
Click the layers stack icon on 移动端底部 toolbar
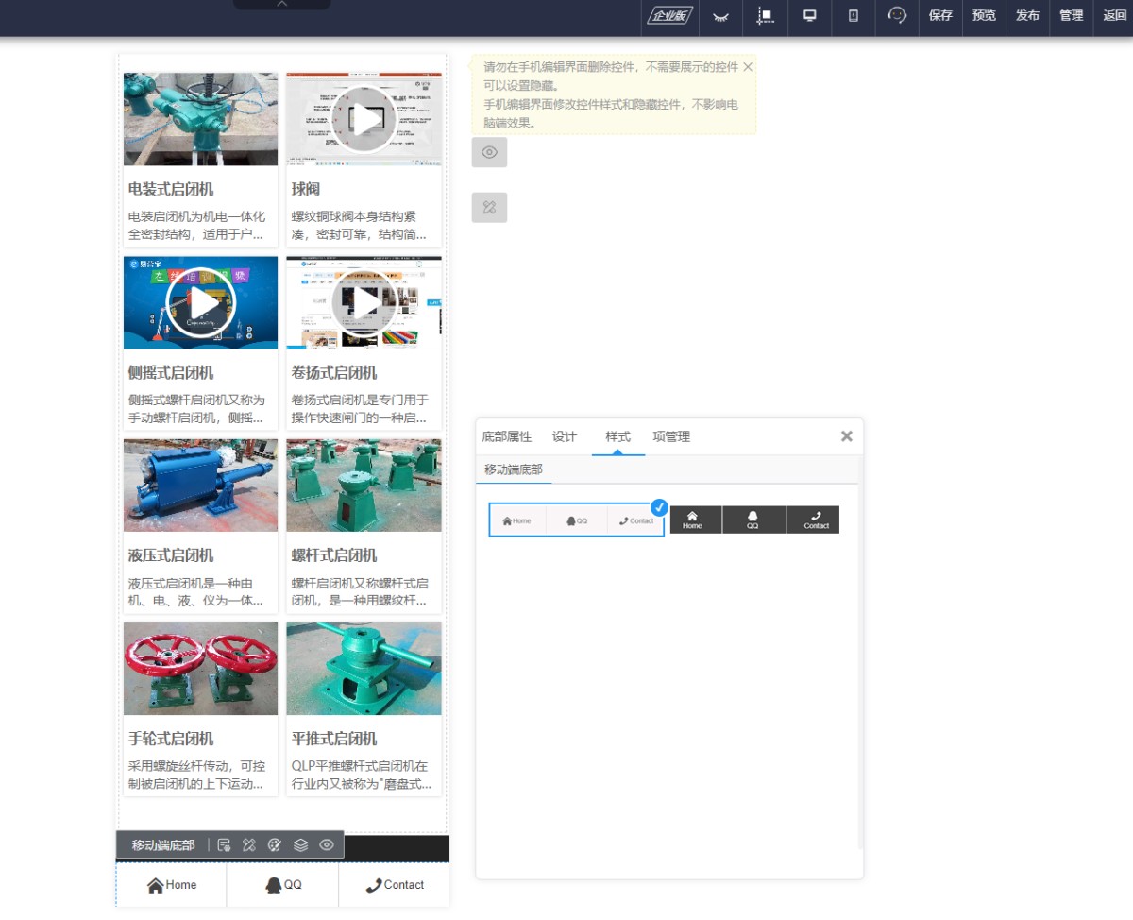(x=300, y=845)
